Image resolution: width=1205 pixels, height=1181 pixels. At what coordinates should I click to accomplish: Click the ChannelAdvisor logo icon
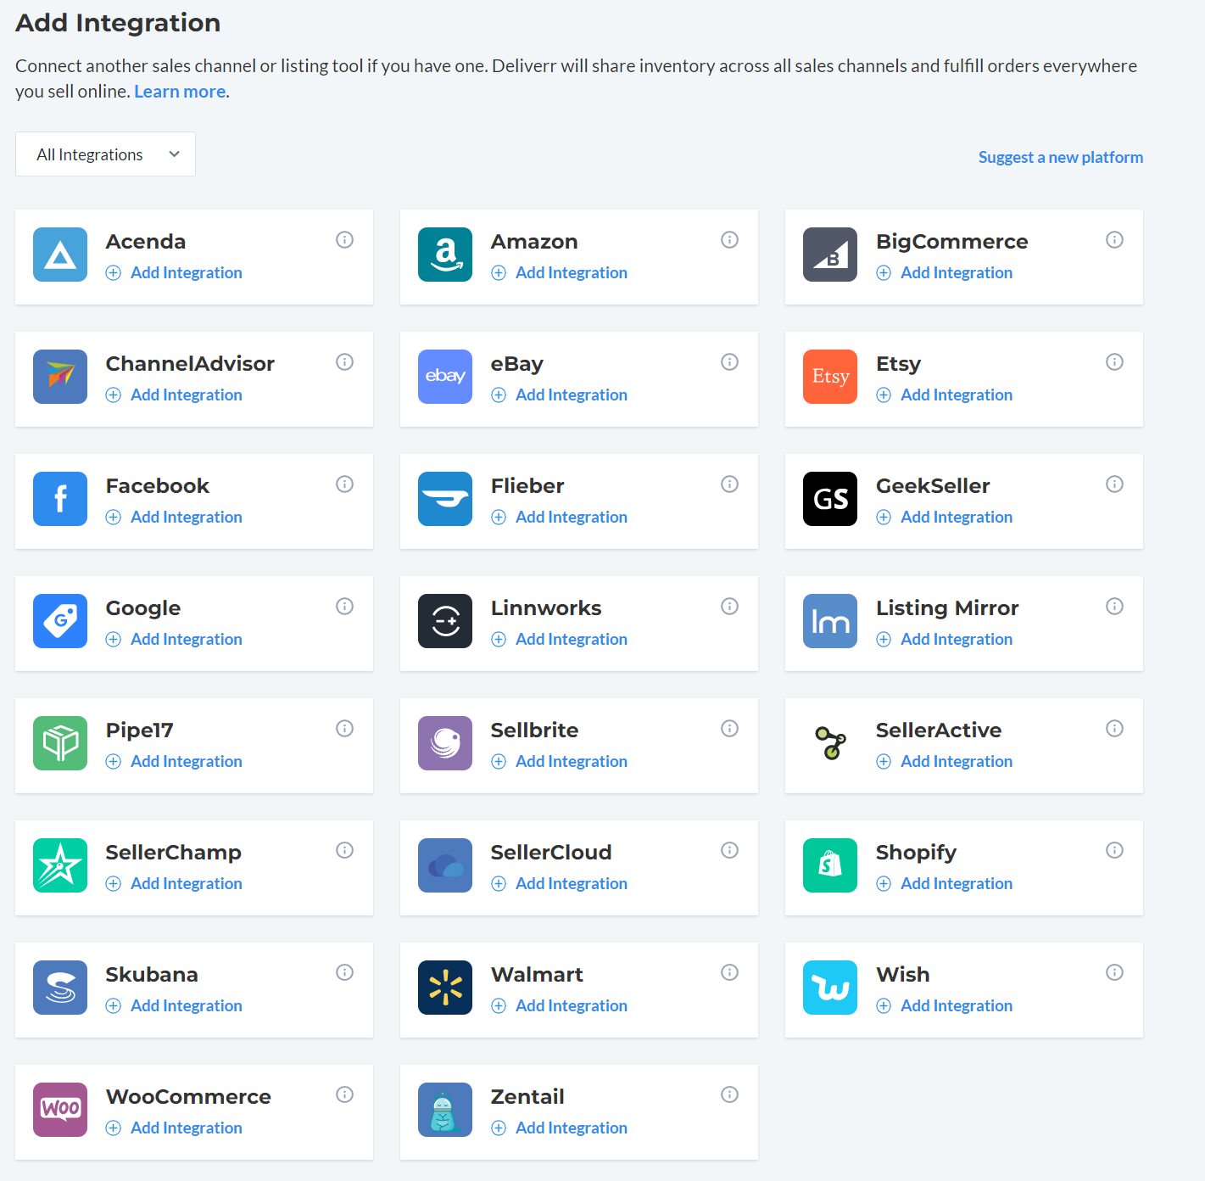pyautogui.click(x=60, y=377)
